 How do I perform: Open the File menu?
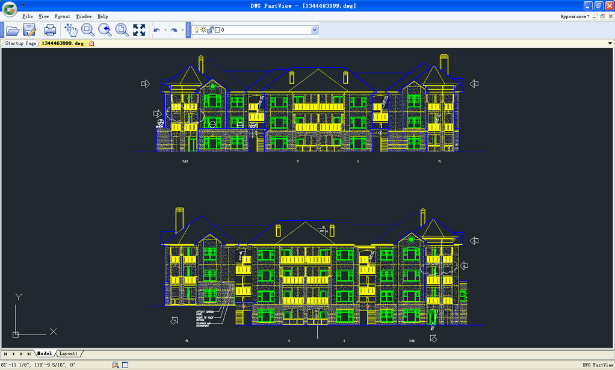(x=28, y=16)
